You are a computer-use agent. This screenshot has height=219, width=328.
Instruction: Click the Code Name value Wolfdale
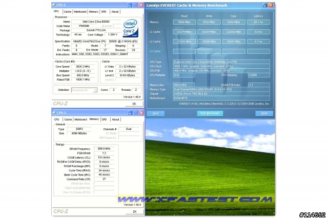(x=84, y=26)
